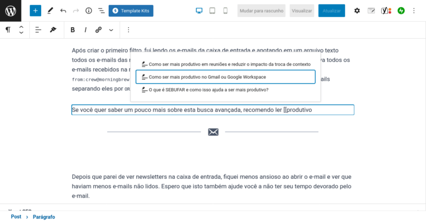
Task: Open top bar options three-dot menu
Action: tap(414, 11)
